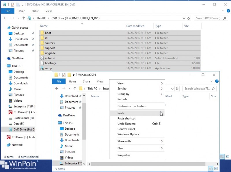Select the sources folder icon
The height and width of the screenshot is (172, 231).
tap(42, 43)
